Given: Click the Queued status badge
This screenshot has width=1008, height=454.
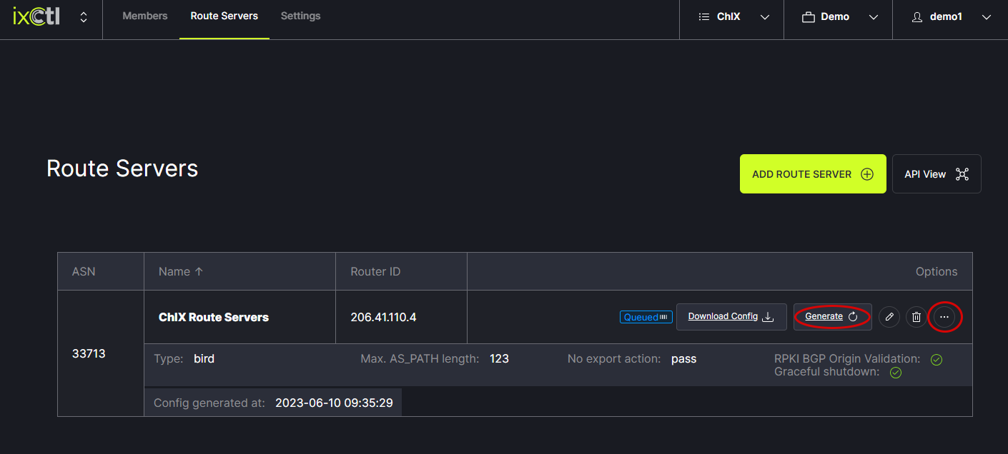Looking at the screenshot, I should (x=646, y=317).
